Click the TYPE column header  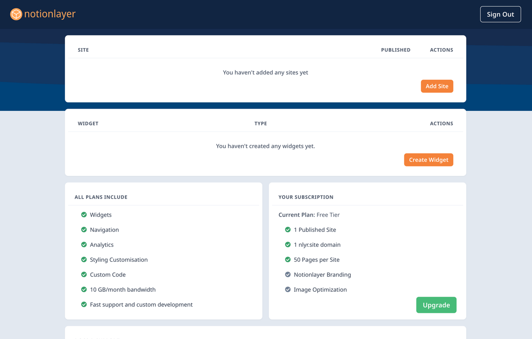point(261,124)
